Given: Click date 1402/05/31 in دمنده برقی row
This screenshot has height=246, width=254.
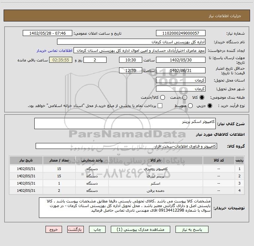Looking at the screenshot, I should tap(26, 191).
